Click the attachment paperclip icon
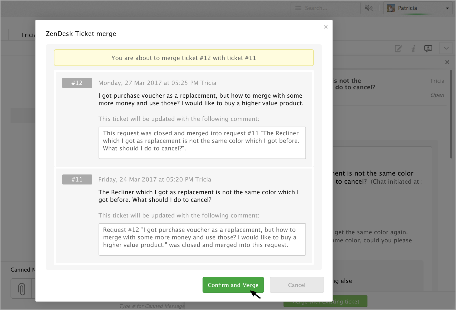Screen dimensions: 456x310 pos(22,289)
